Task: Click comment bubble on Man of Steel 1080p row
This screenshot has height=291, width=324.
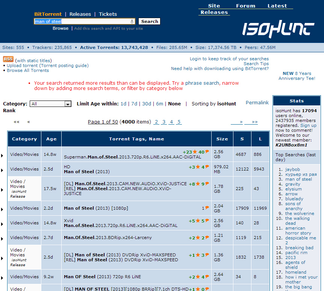Action: pos(207,208)
